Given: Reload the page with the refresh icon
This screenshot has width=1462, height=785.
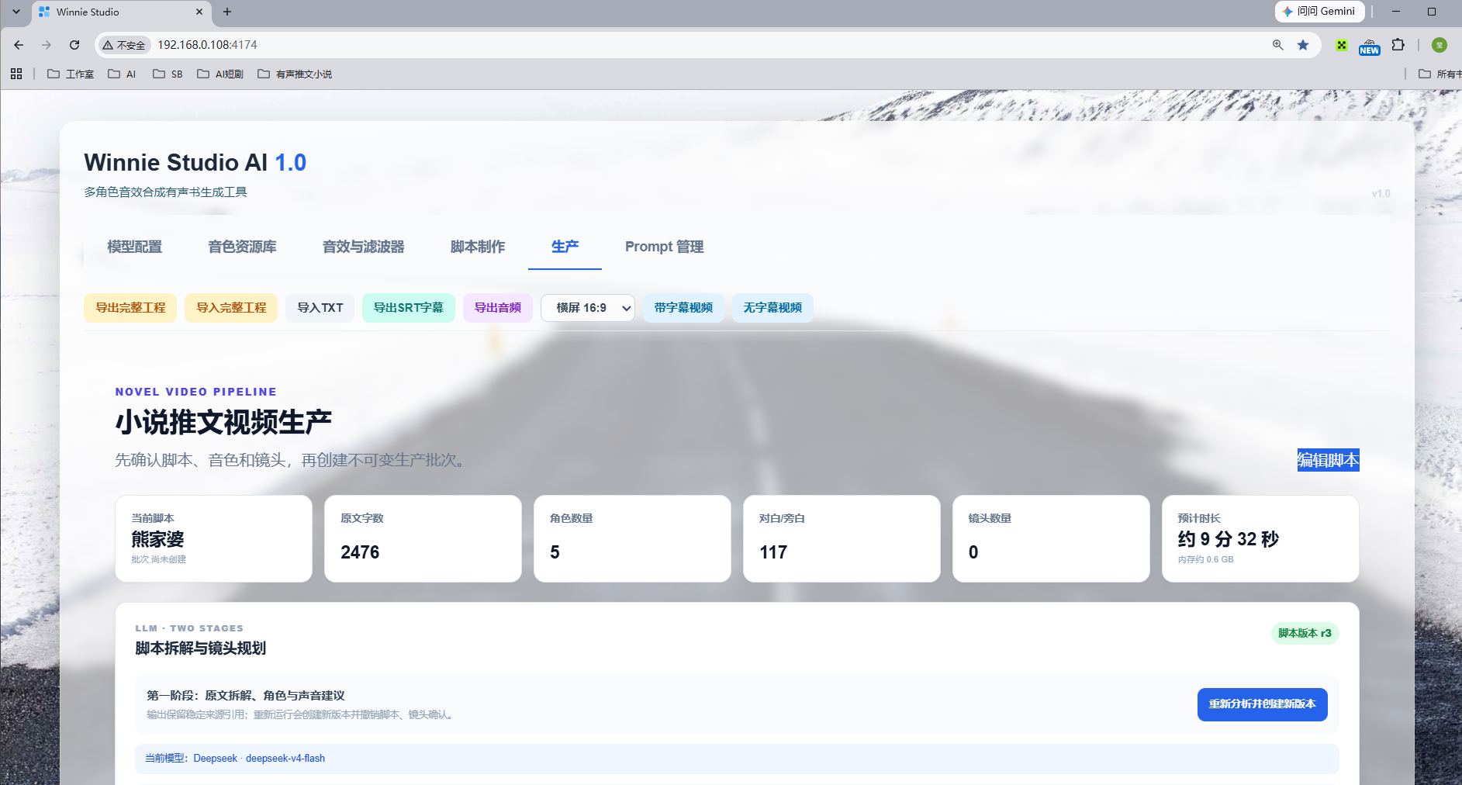Looking at the screenshot, I should tap(74, 45).
